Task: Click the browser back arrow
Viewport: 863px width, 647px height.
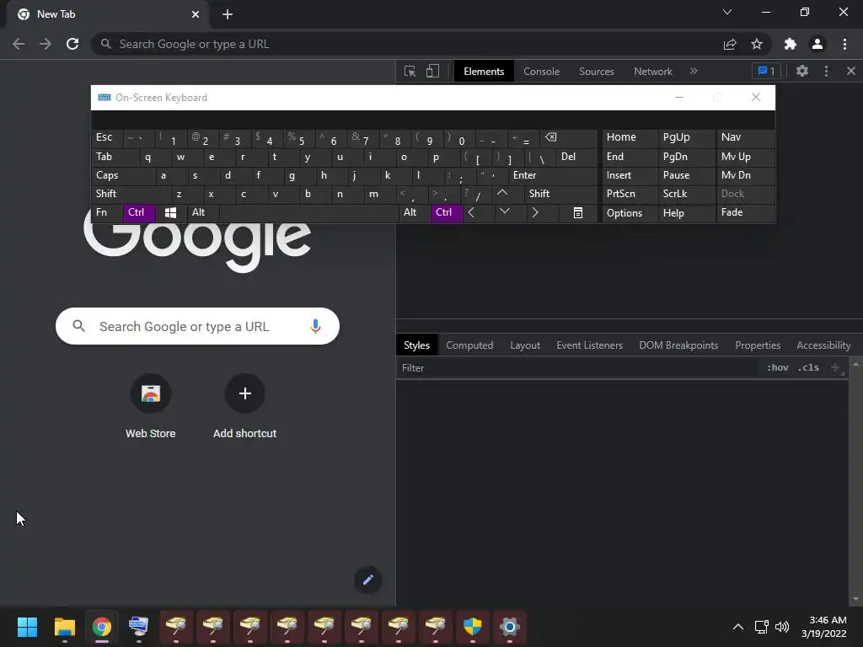Action: (19, 44)
